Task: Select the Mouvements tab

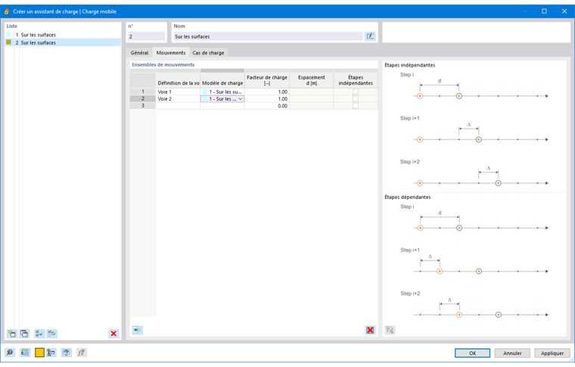Action: tap(171, 52)
